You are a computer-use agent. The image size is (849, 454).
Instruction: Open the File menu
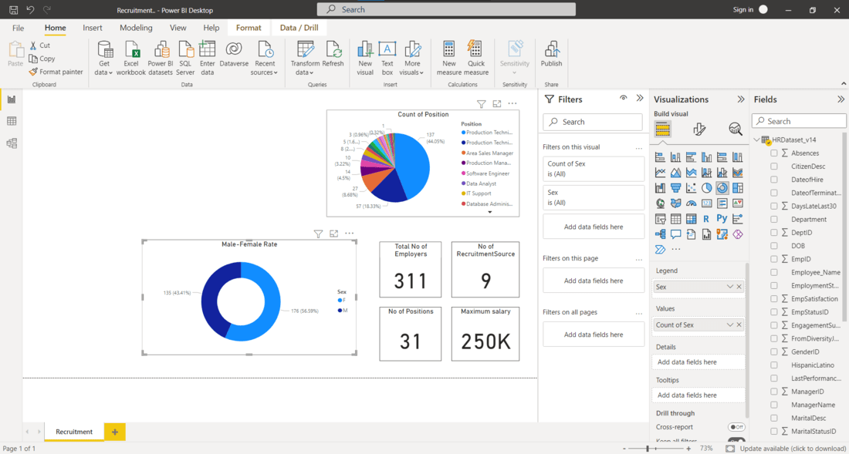[18, 28]
